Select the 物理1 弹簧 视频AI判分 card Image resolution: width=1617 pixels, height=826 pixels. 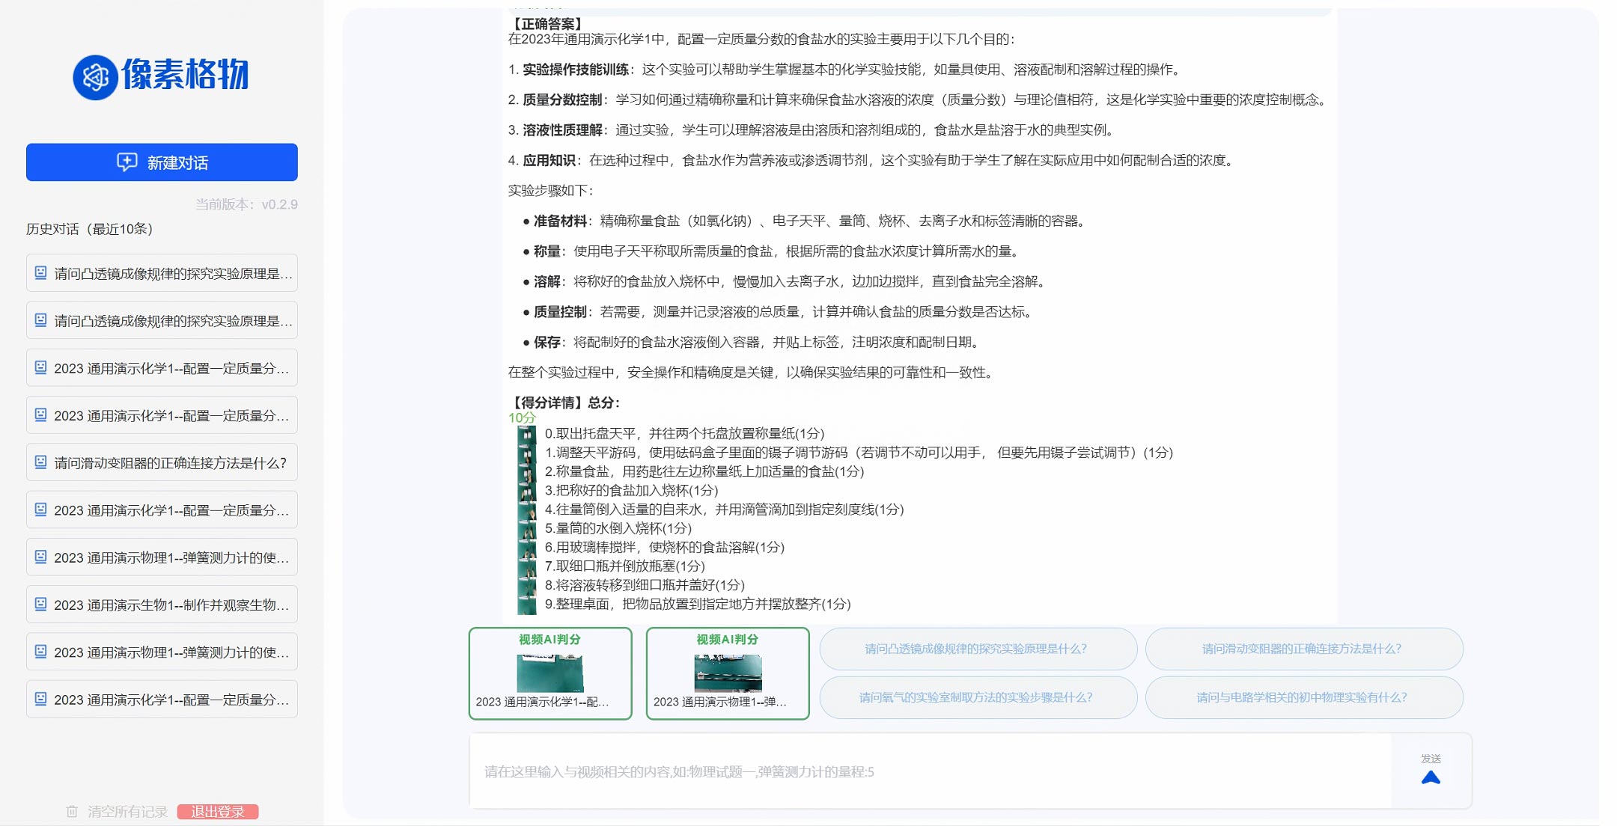click(x=727, y=673)
